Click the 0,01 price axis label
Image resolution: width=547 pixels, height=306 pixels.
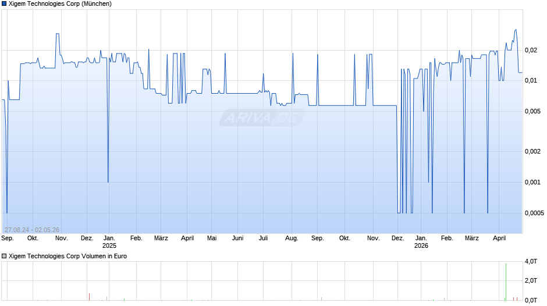pyautogui.click(x=531, y=81)
